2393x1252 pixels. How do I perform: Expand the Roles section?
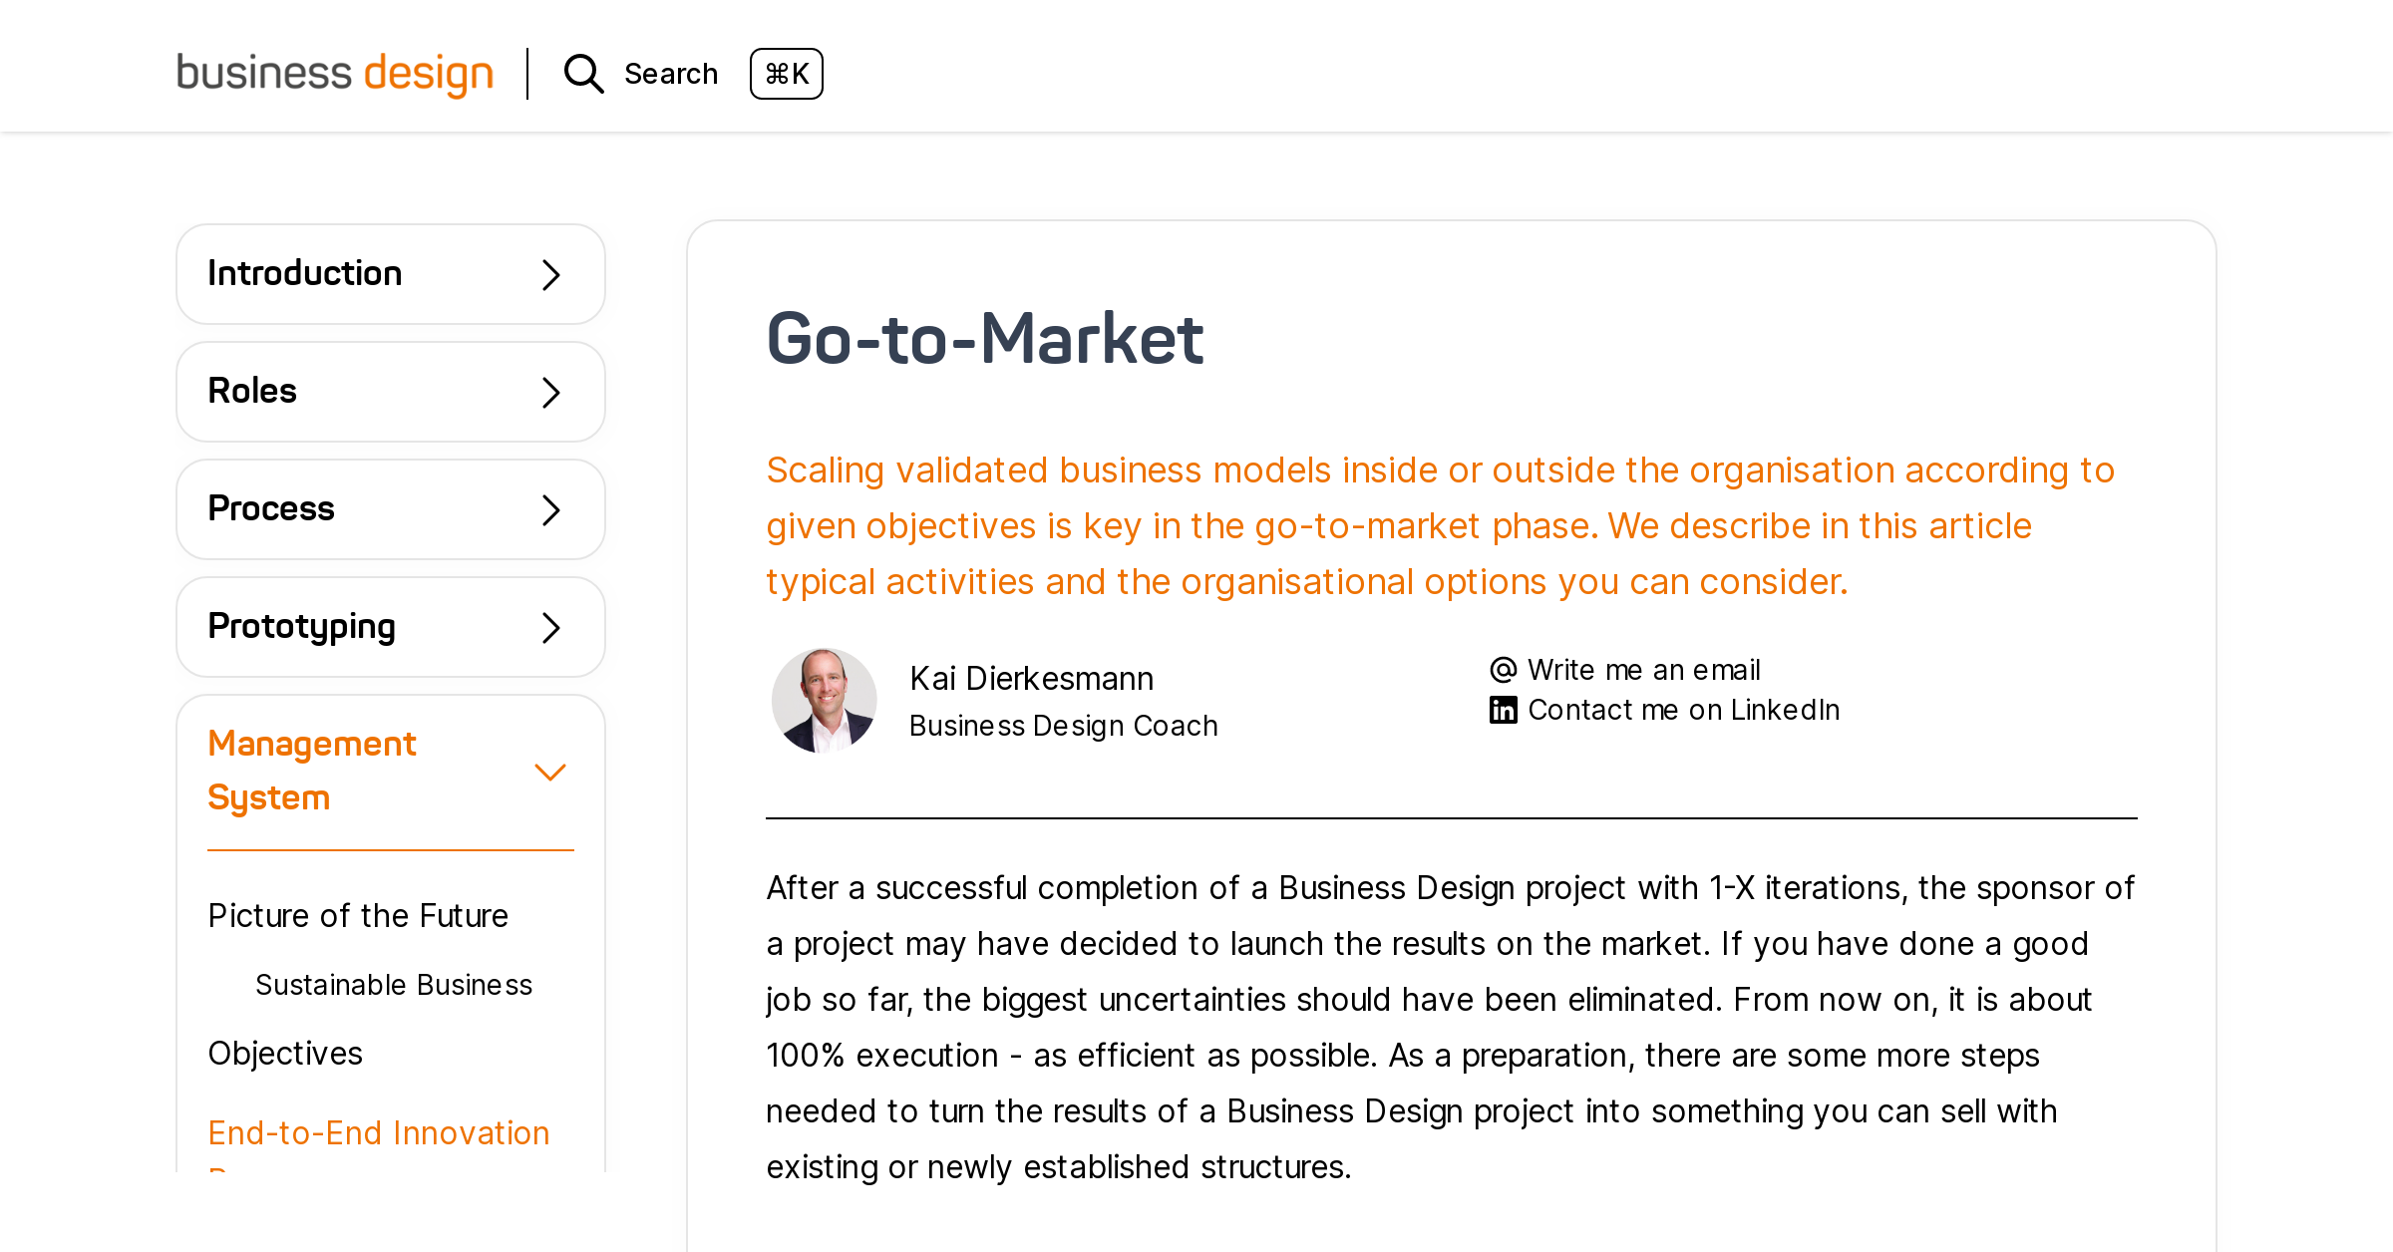pos(390,391)
